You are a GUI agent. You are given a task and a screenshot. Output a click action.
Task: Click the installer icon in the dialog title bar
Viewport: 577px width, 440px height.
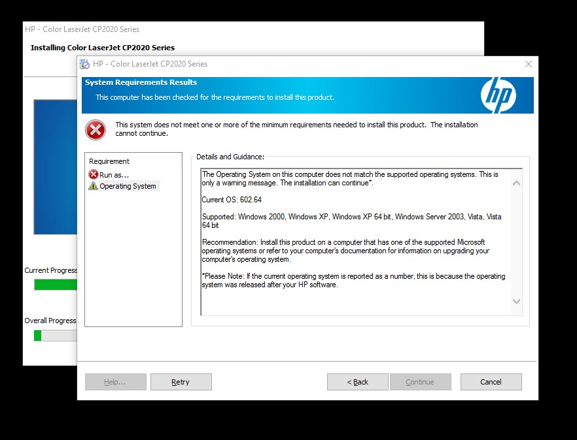click(84, 64)
